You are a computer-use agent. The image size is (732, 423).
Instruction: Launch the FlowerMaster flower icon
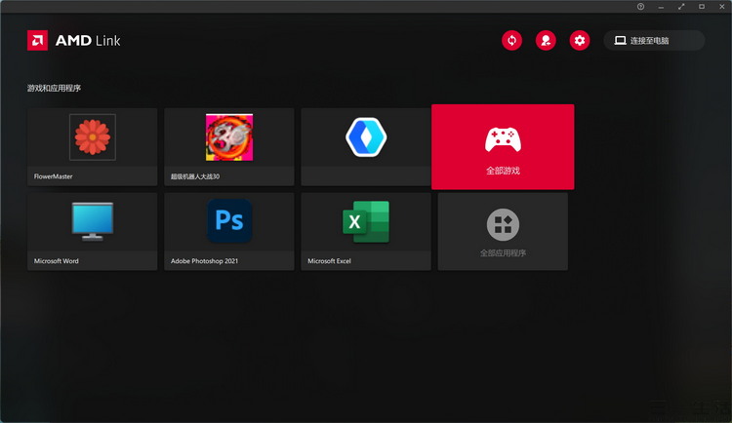coord(93,137)
